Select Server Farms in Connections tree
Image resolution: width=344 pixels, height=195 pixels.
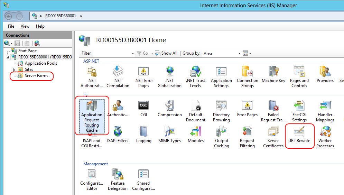tap(36, 76)
